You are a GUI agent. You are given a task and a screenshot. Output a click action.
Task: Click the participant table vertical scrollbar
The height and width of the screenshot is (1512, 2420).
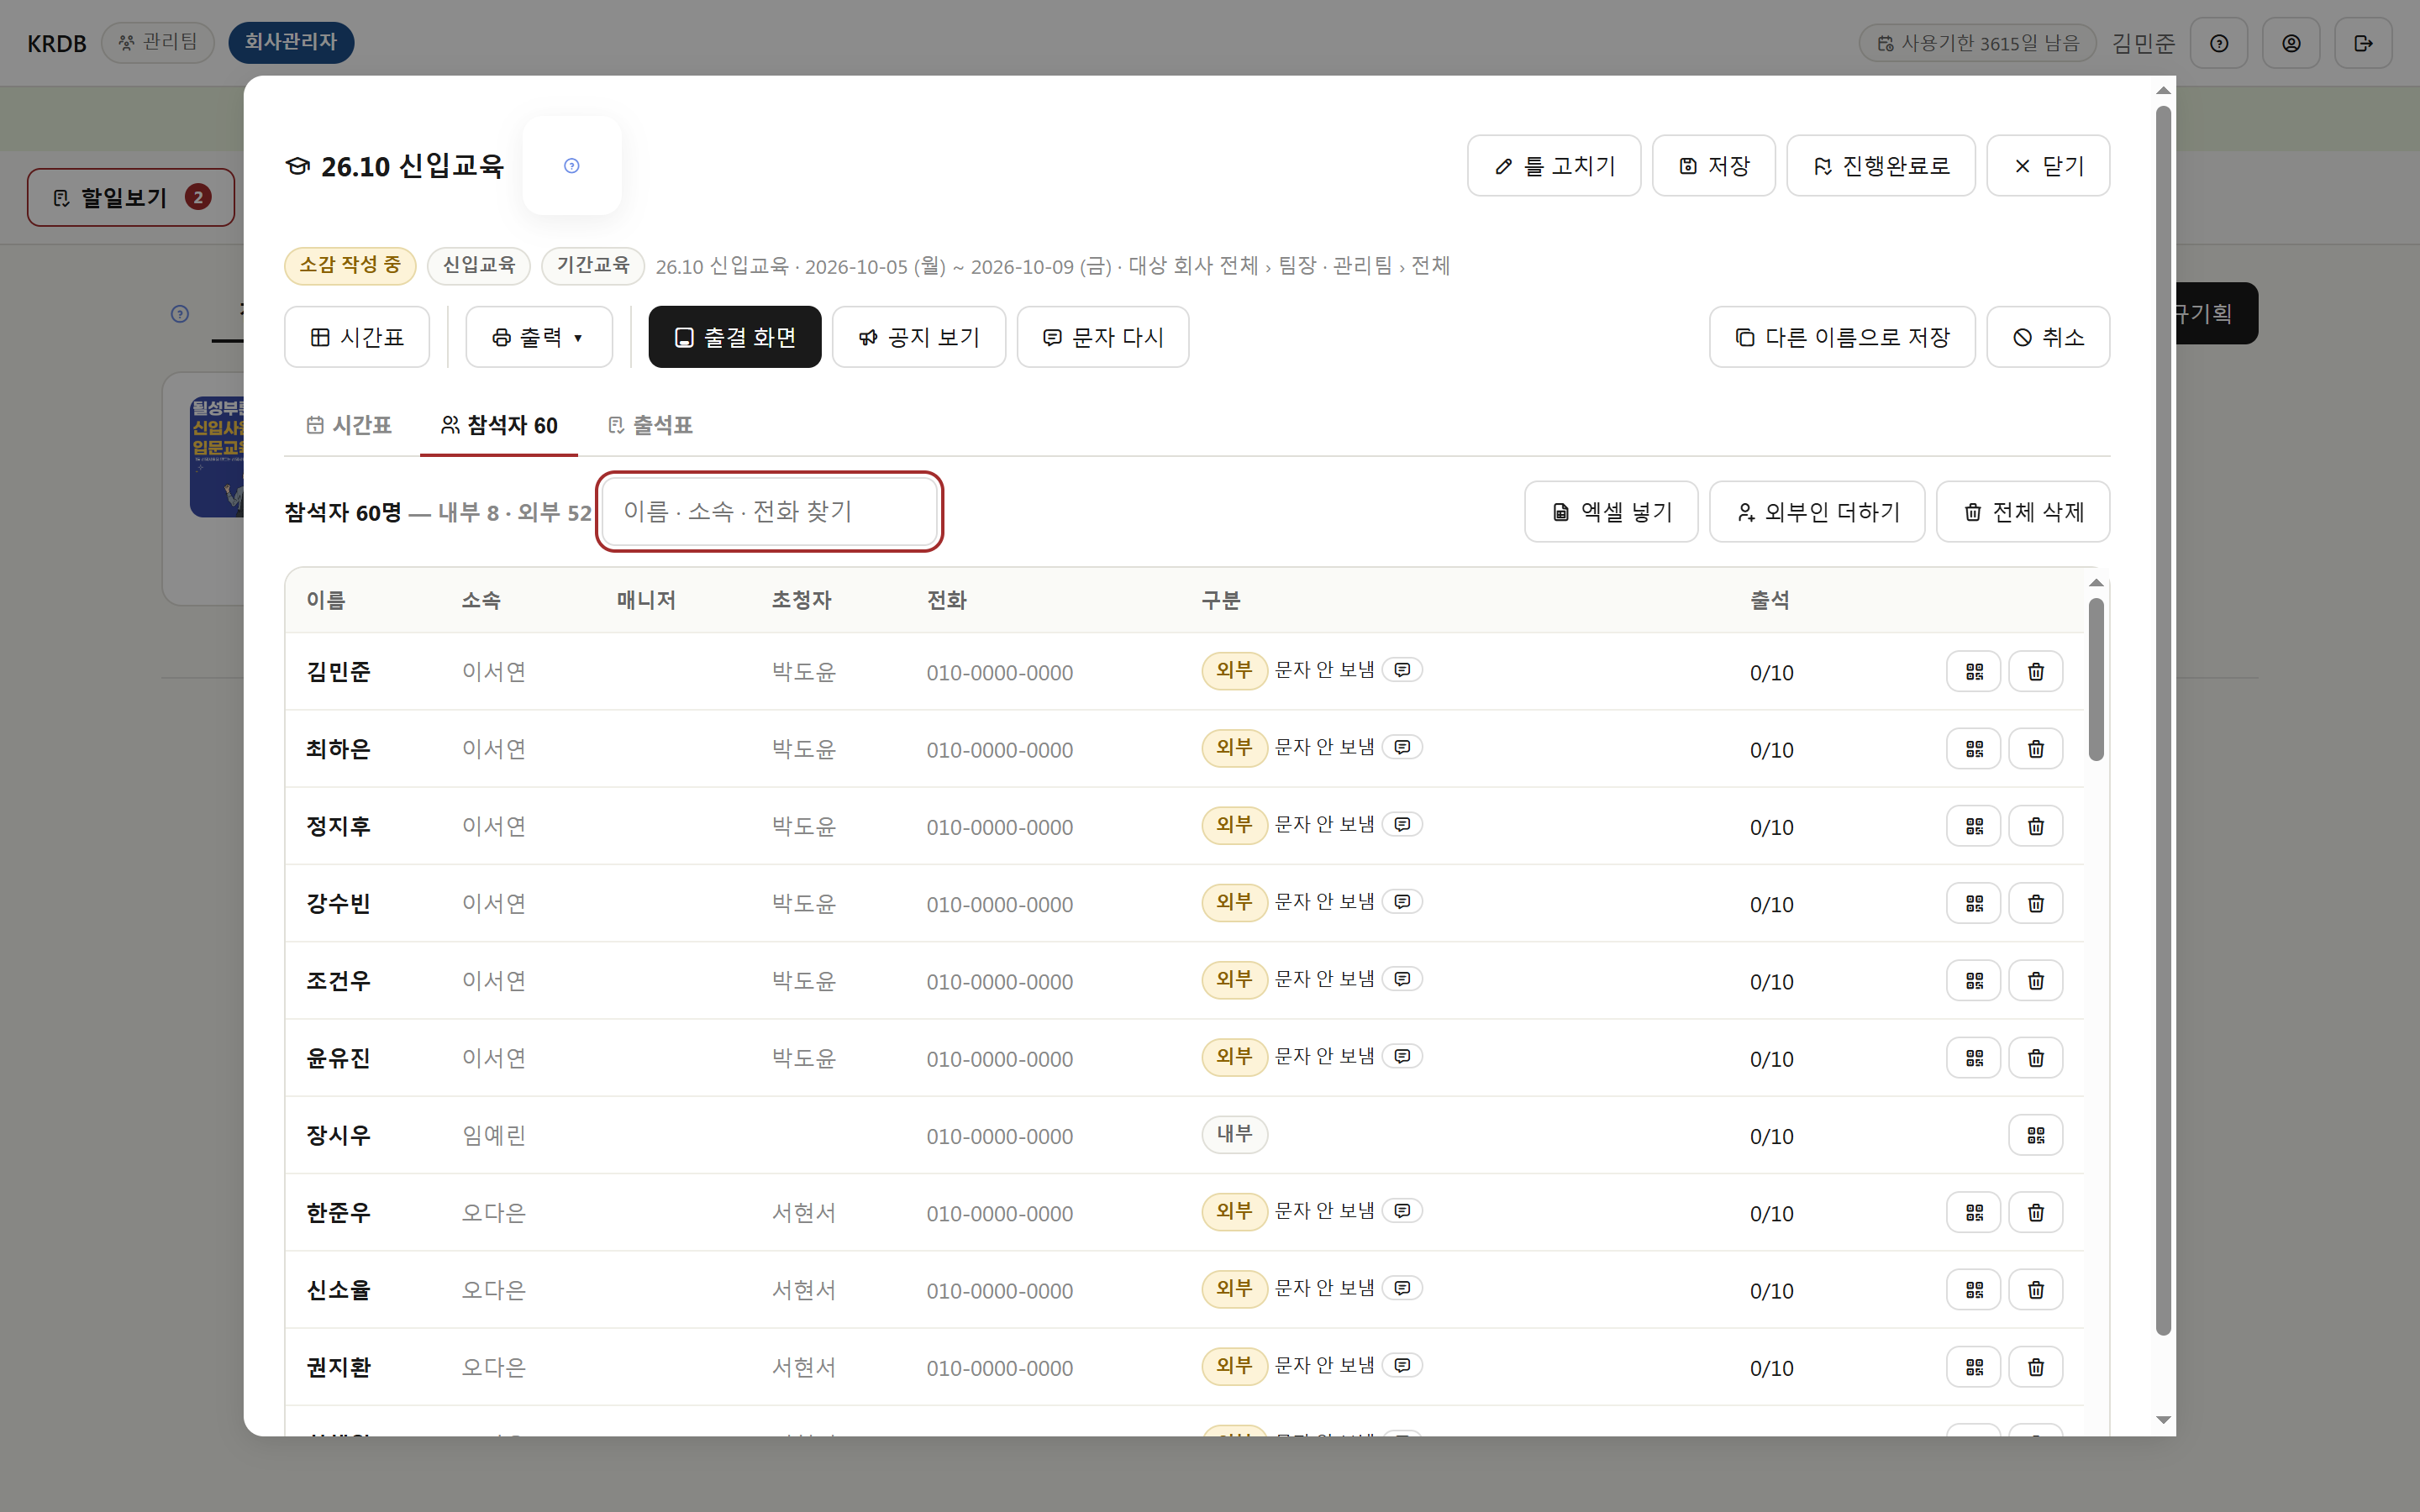coord(2096,680)
